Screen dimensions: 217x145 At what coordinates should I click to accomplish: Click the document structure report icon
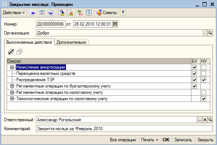pos(89,13)
